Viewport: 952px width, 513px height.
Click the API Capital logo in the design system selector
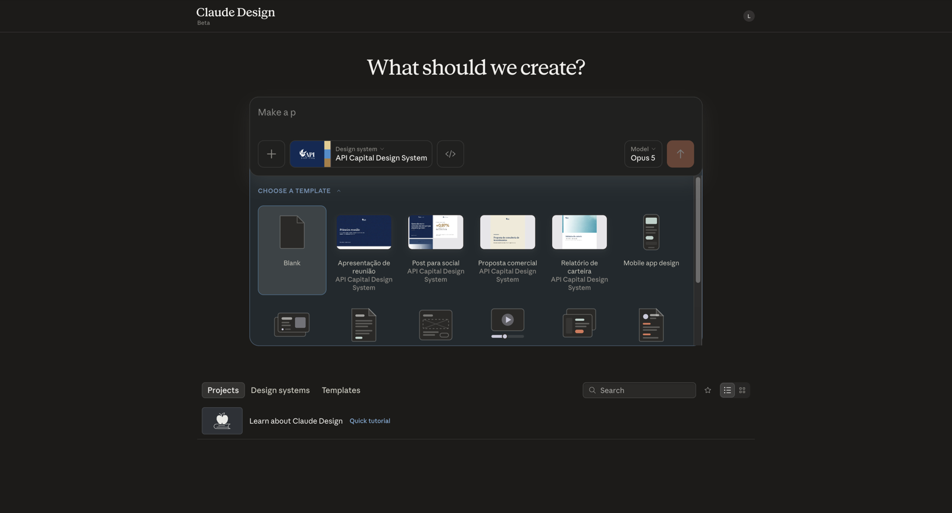click(x=307, y=154)
